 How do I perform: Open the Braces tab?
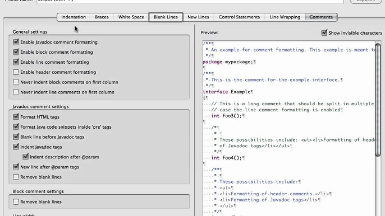[x=102, y=17]
